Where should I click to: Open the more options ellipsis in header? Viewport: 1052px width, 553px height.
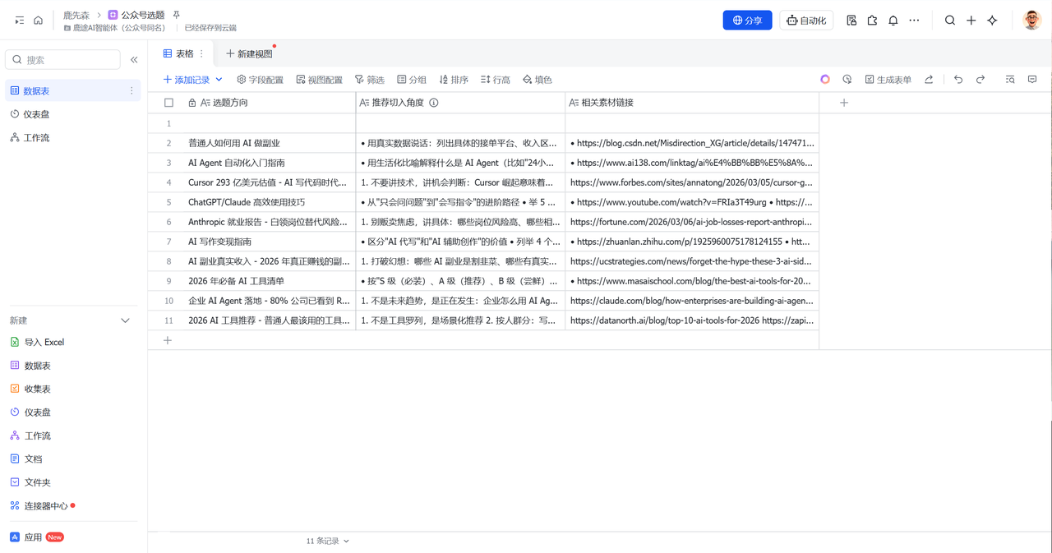point(914,21)
